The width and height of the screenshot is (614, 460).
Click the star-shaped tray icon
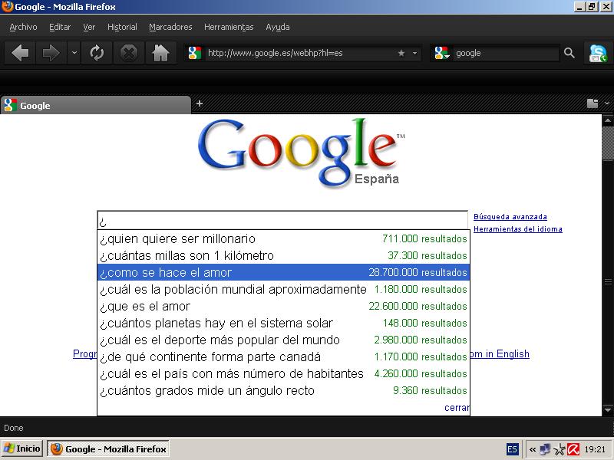[x=560, y=449]
